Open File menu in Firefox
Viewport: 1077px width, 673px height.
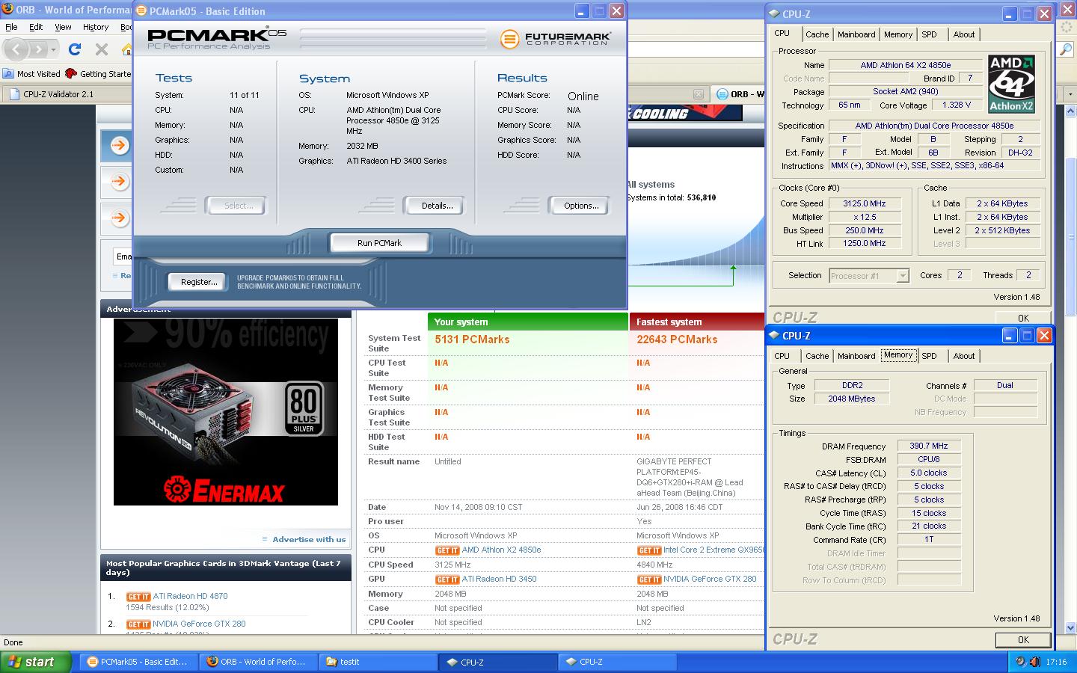coord(11,27)
